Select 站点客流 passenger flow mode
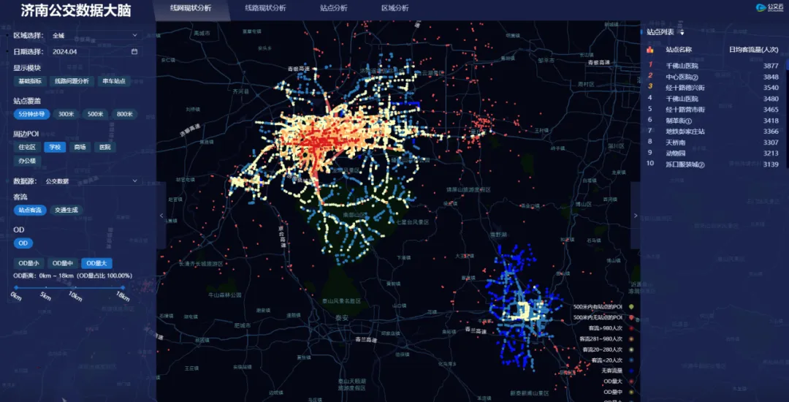 point(30,211)
